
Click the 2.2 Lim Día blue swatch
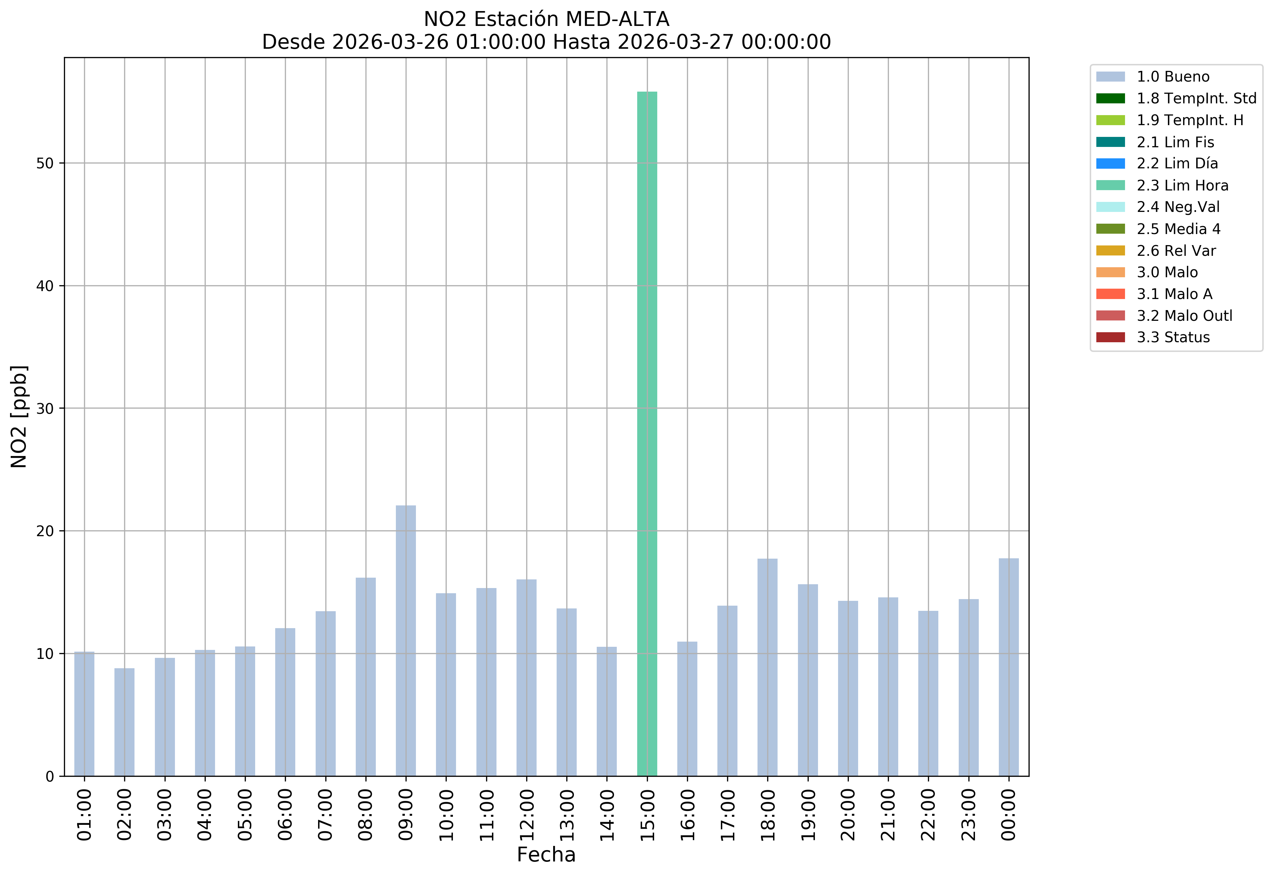[x=1110, y=164]
